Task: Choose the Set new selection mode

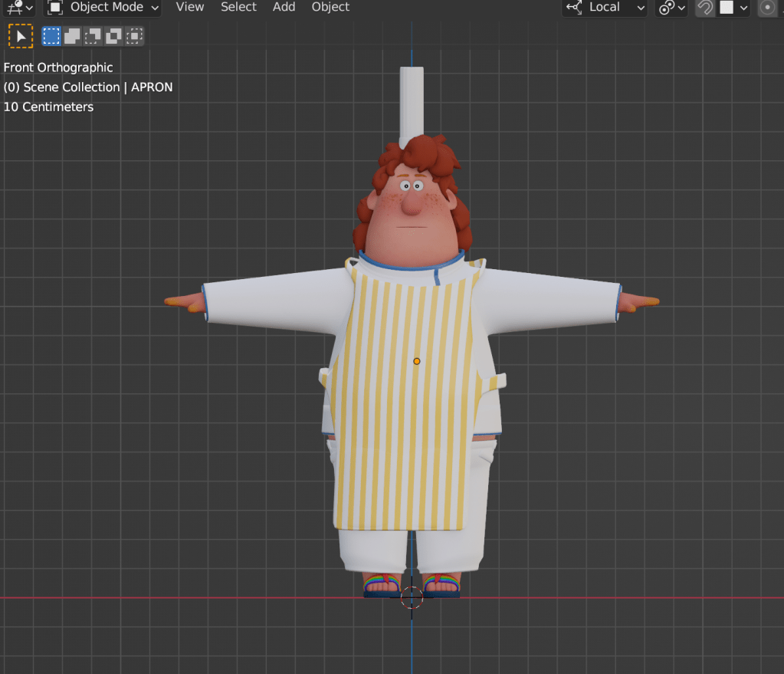Action: tap(51, 36)
